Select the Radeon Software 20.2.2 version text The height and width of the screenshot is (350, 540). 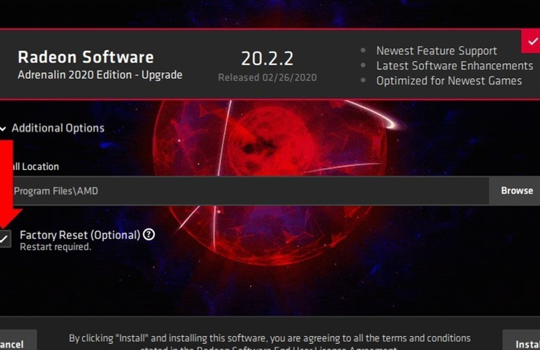pyautogui.click(x=267, y=58)
